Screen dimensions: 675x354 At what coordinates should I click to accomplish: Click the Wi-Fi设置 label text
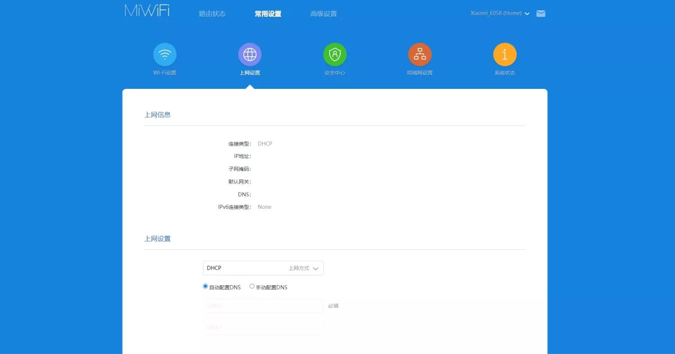165,73
